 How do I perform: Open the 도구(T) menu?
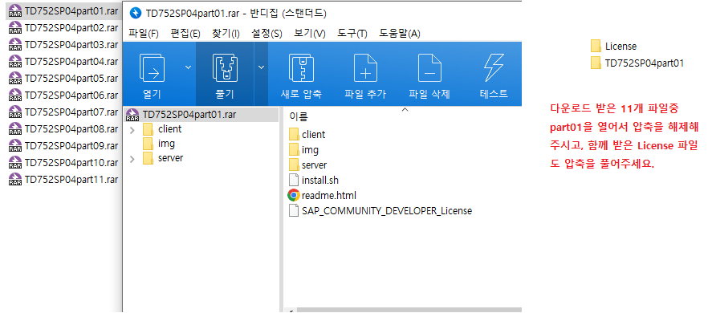click(352, 33)
